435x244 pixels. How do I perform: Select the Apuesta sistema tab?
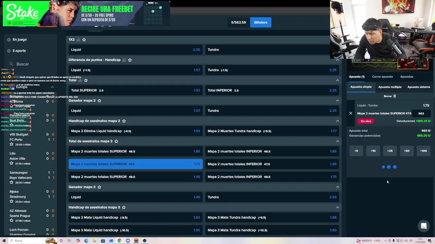[419, 87]
